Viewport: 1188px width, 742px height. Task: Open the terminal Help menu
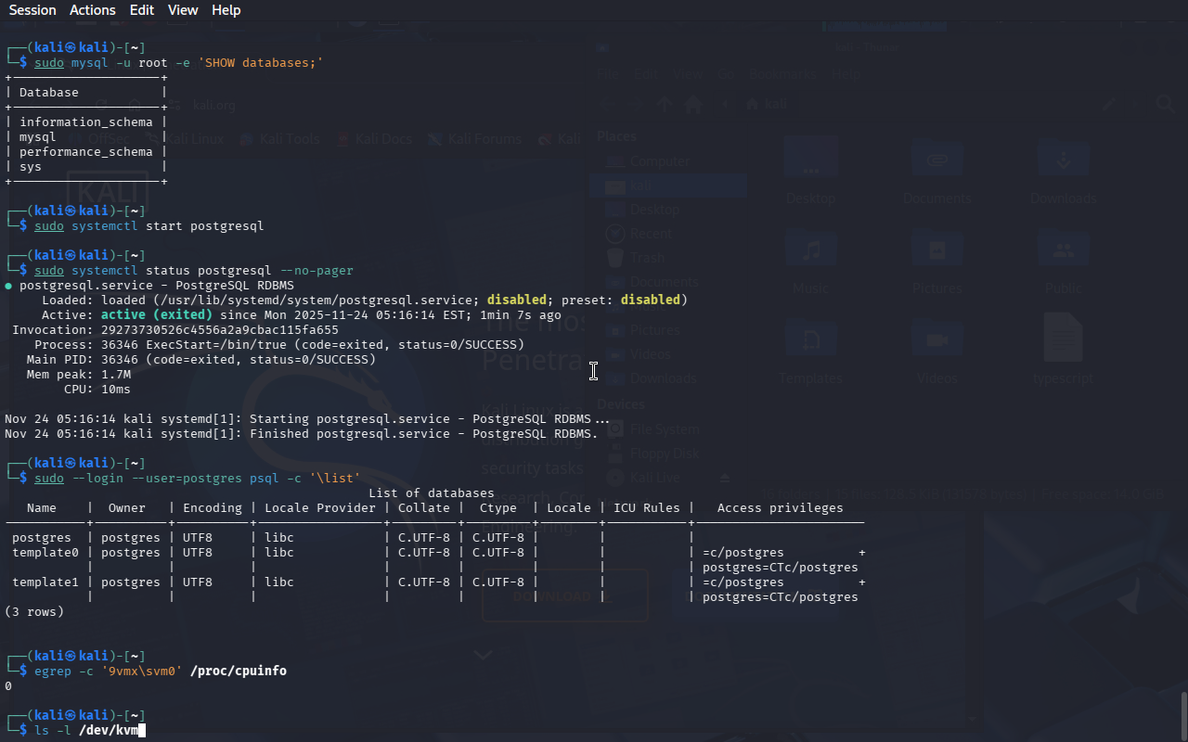tap(226, 10)
